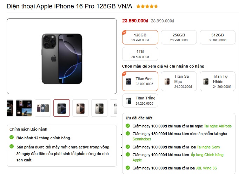Open the Tai nghe AirPods link
Screen dimensions: 239x174
pyautogui.click(x=218, y=126)
